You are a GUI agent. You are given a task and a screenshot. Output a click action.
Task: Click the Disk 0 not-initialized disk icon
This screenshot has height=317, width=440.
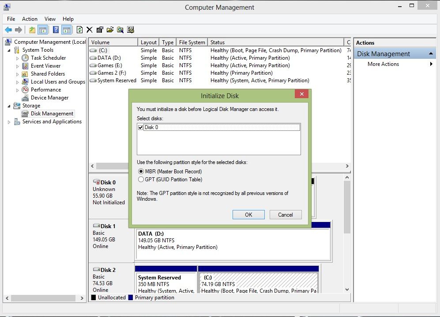97,182
